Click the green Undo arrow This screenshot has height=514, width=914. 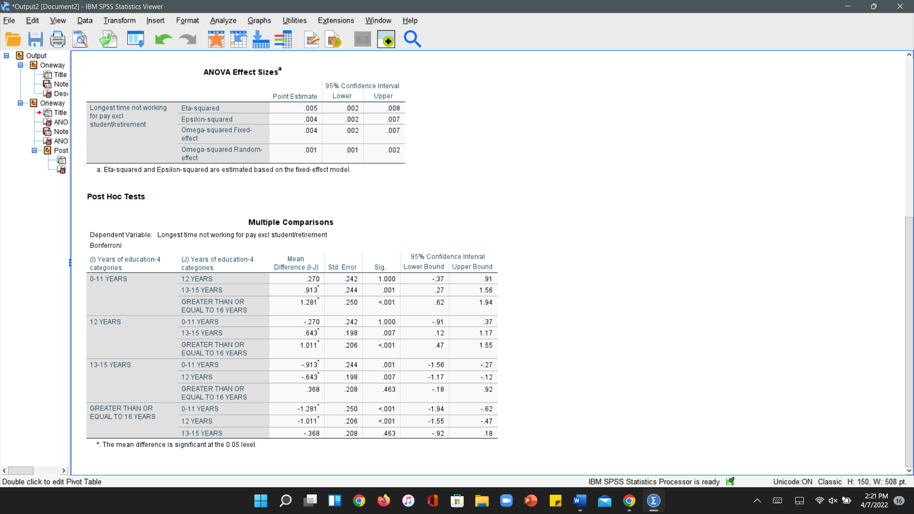point(163,39)
